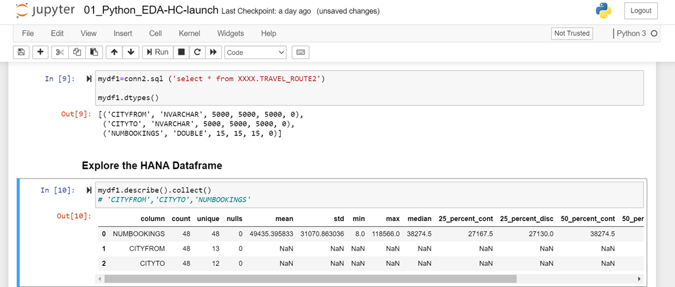The width and height of the screenshot is (675, 287).
Task: Click Python 3 kernel name
Action: coord(631,33)
